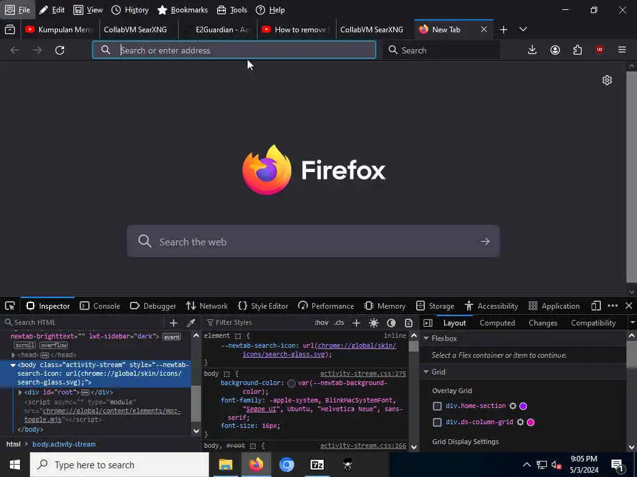The height and width of the screenshot is (477, 637).
Task: Open the Downloads panel
Action: tap(532, 50)
